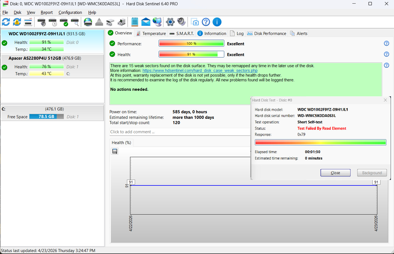The image size is (394, 254).
Task: Switch to the Overview tab
Action: click(x=120, y=33)
